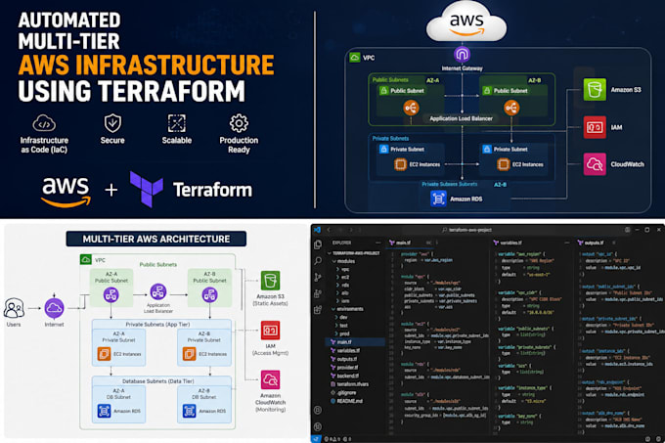Expand the test environment folder
This screenshot has width=665, height=443.
coord(342,325)
